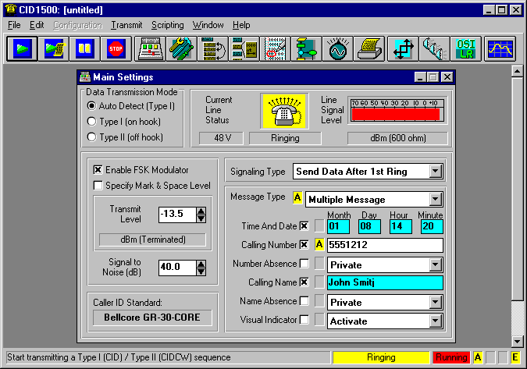This screenshot has height=369, width=527.
Task: Click the Bellcore GR-30-CORE button
Action: click(151, 317)
